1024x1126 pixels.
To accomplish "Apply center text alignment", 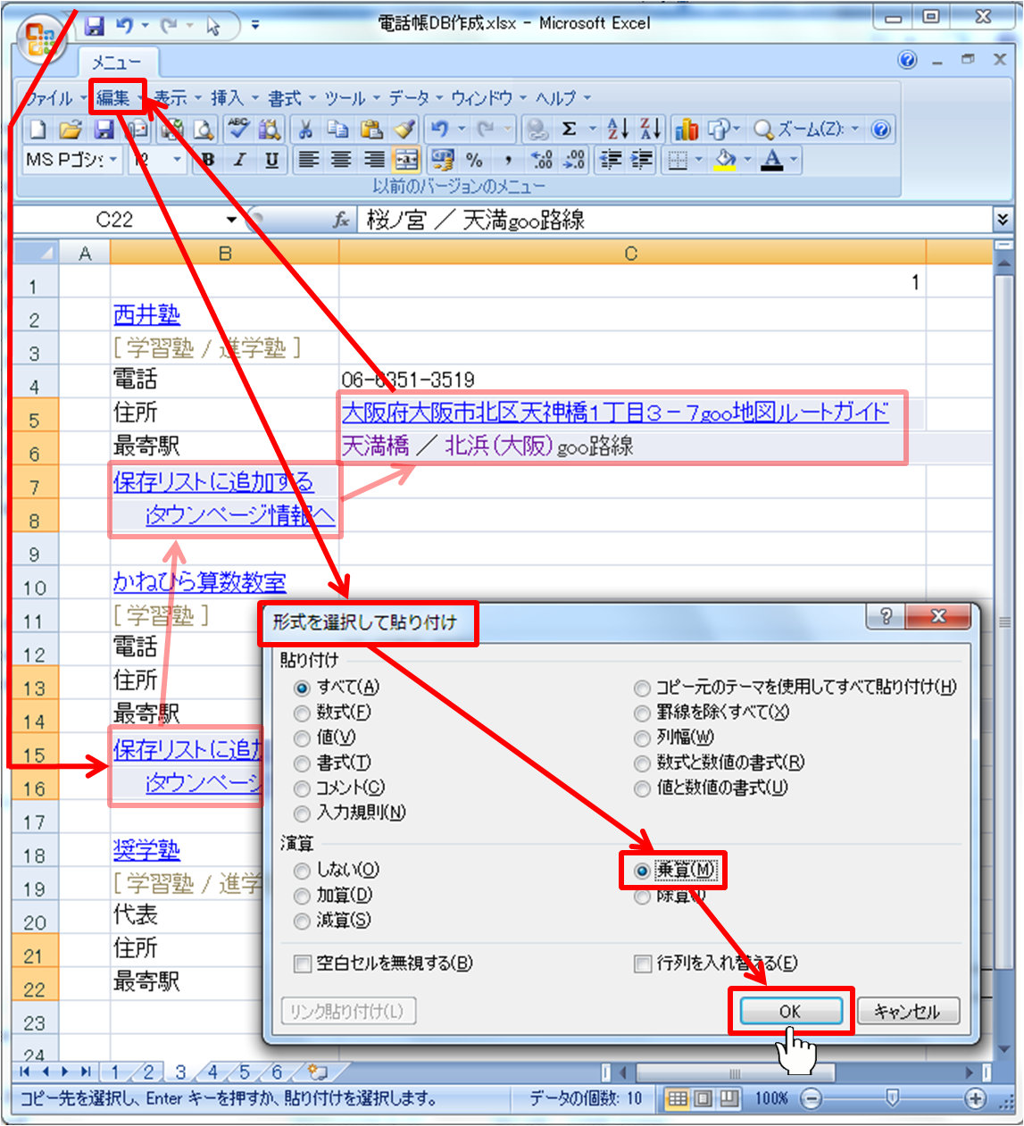I will pos(341,161).
